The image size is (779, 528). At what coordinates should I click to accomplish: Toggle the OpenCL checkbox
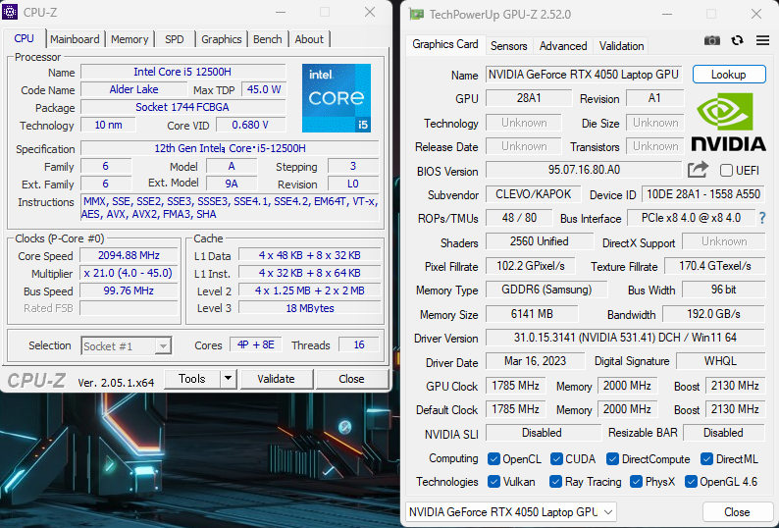coord(493,459)
